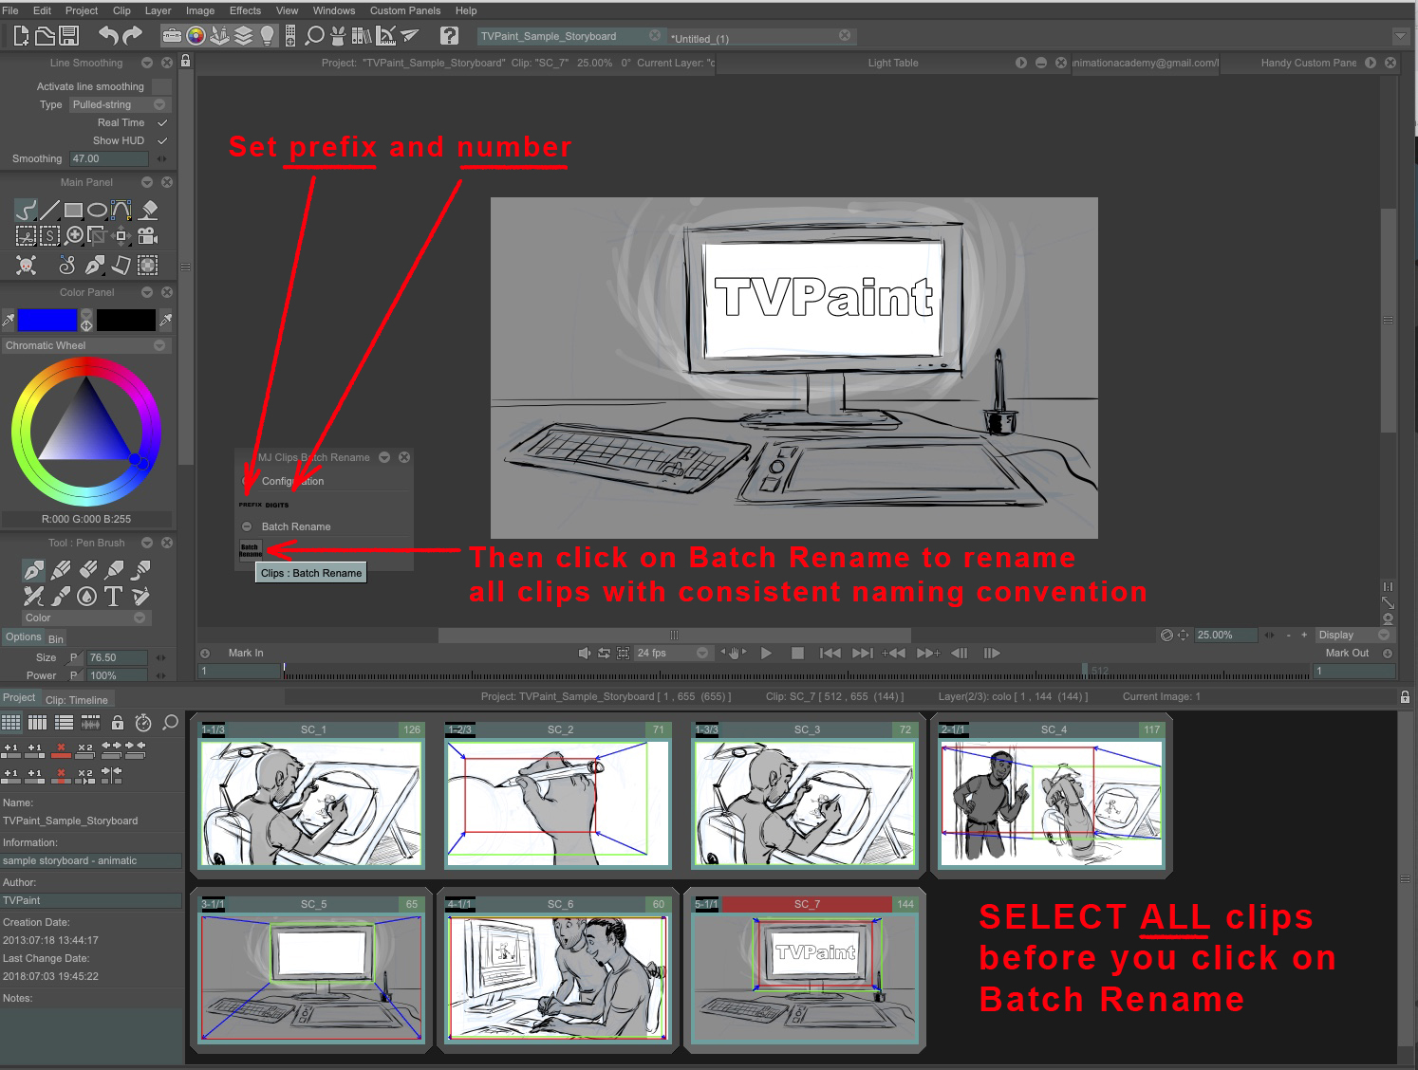Collapse the Batch Rename section expander
The image size is (1418, 1070).
tap(247, 526)
